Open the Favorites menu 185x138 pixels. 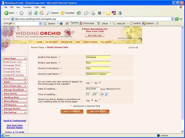(x=27, y=7)
